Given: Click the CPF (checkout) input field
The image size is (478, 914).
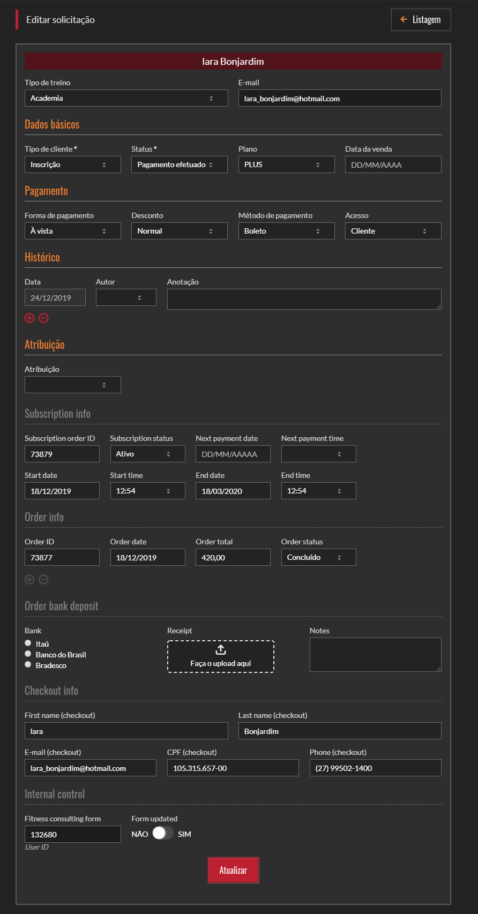Looking at the screenshot, I should [233, 768].
